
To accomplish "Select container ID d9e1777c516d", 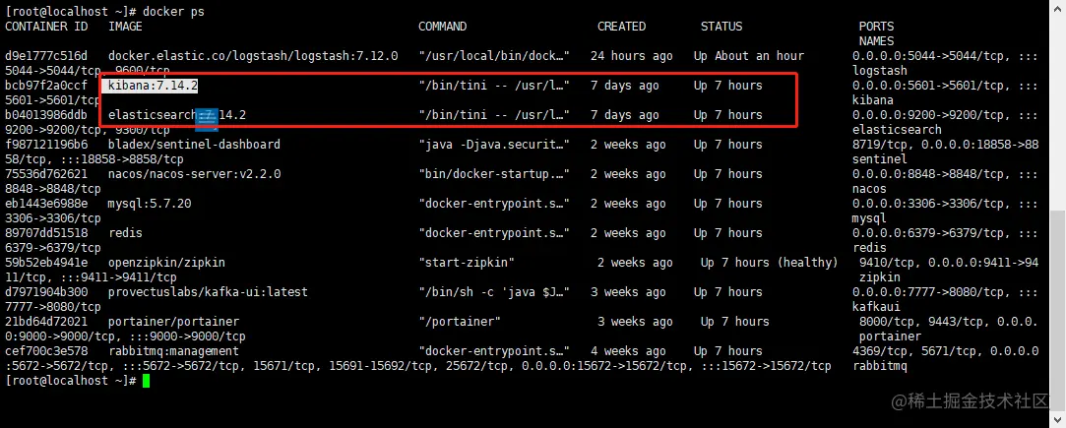I will pos(46,56).
